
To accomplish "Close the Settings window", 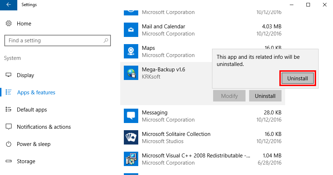I will click(x=325, y=5).
